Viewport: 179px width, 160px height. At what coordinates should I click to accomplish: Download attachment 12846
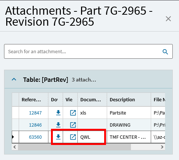pos(58,125)
